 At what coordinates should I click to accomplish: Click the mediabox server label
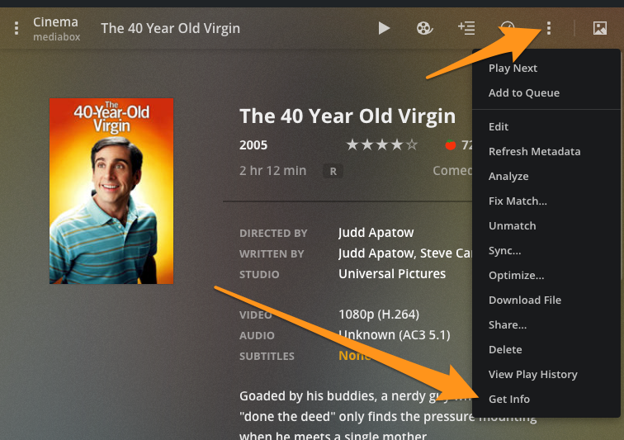coord(56,37)
